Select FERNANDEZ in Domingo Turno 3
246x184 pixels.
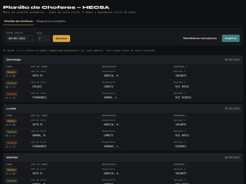click(x=39, y=98)
